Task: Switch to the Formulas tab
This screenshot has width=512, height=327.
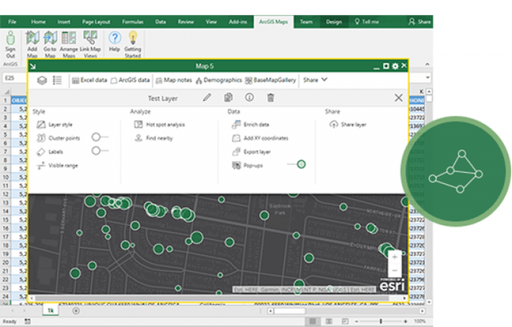Action: coord(132,22)
